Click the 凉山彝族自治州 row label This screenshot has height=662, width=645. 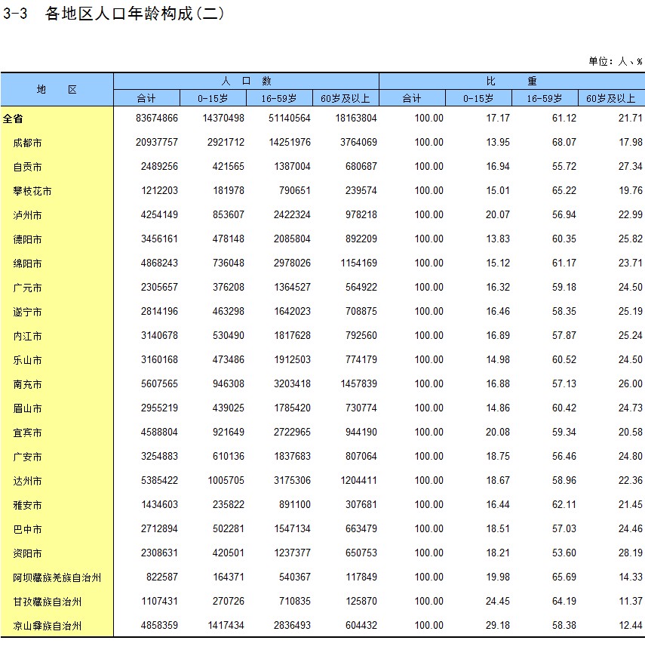48,626
